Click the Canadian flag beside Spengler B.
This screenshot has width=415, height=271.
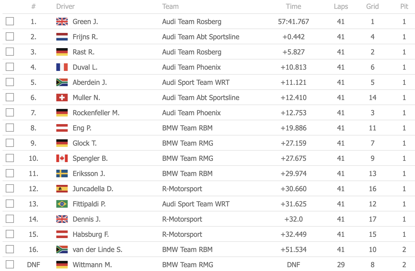pos(62,158)
